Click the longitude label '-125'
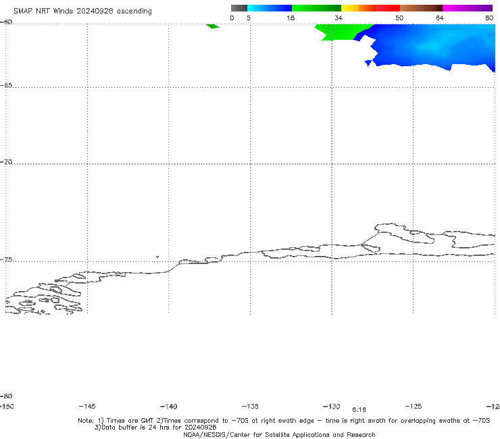 (x=414, y=406)
